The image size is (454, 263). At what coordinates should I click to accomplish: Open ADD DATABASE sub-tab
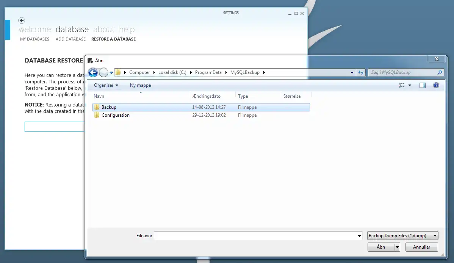point(70,39)
